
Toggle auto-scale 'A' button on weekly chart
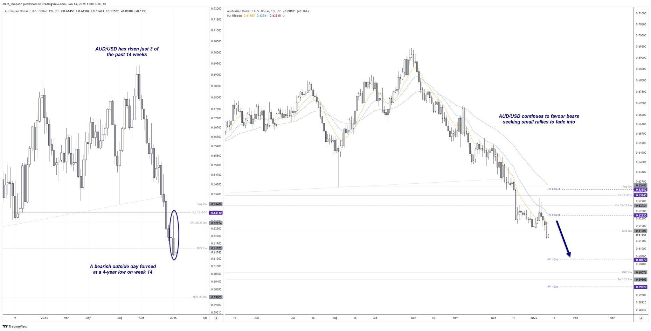[216, 318]
